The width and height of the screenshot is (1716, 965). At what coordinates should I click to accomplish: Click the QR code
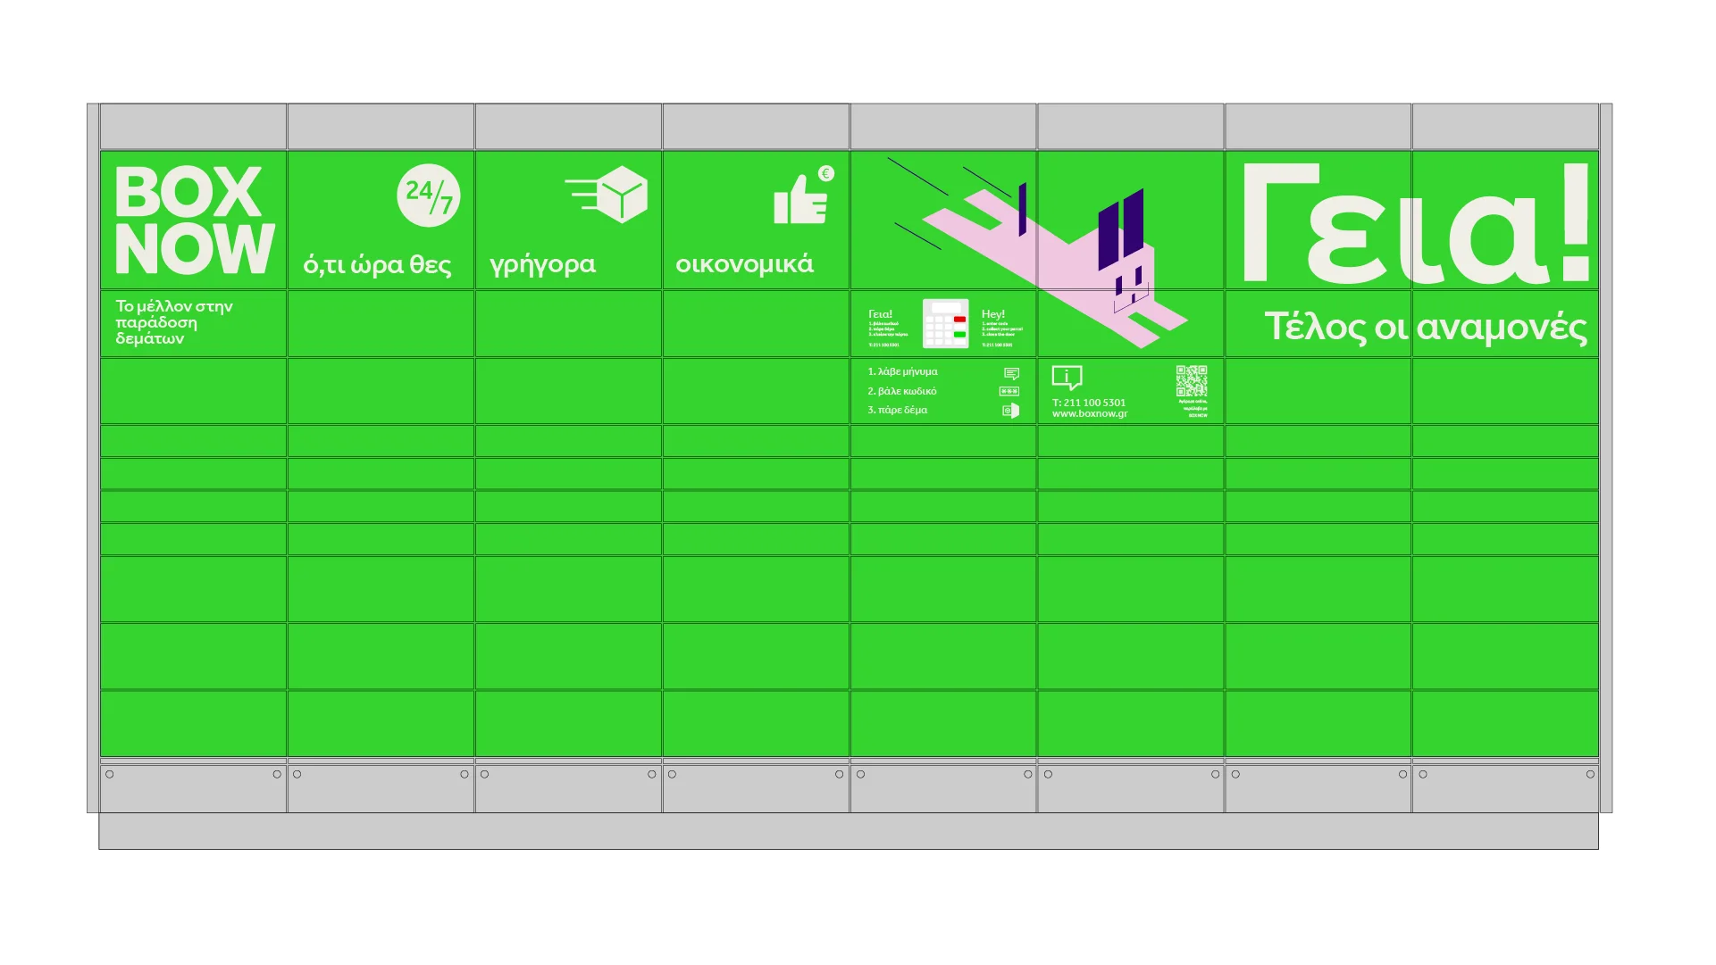1192,381
